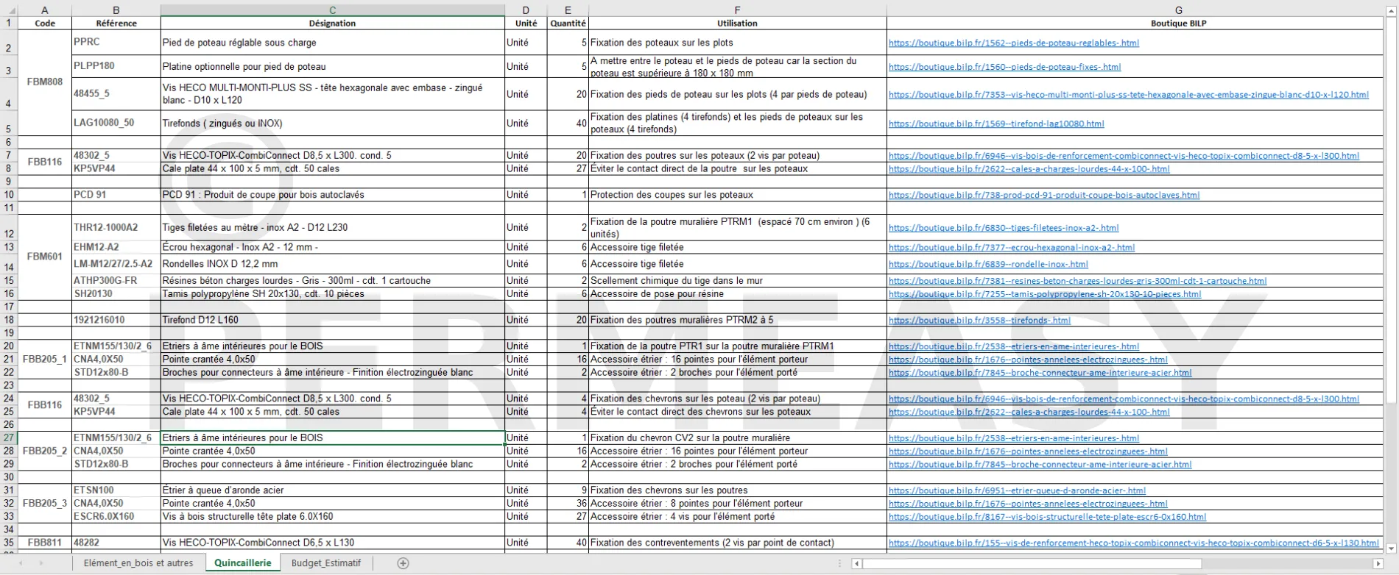Select the ESCR6.0X160 reference cell
This screenshot has width=1399, height=575.
click(116, 517)
